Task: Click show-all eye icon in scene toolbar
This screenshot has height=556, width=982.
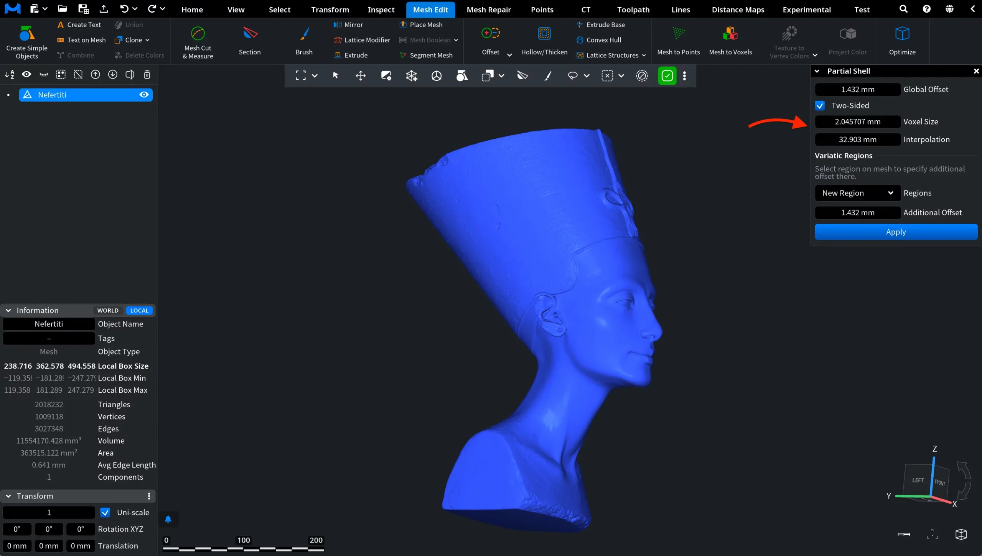Action: [26, 74]
